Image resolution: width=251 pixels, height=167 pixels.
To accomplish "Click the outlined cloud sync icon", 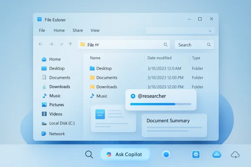I will (x=235, y=155).
